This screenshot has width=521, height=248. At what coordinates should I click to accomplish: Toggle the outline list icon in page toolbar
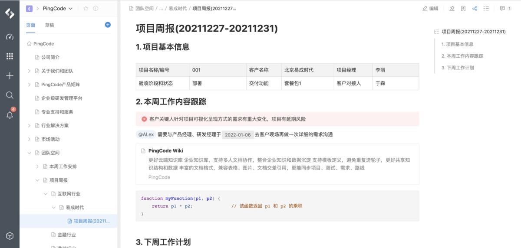coord(486,8)
